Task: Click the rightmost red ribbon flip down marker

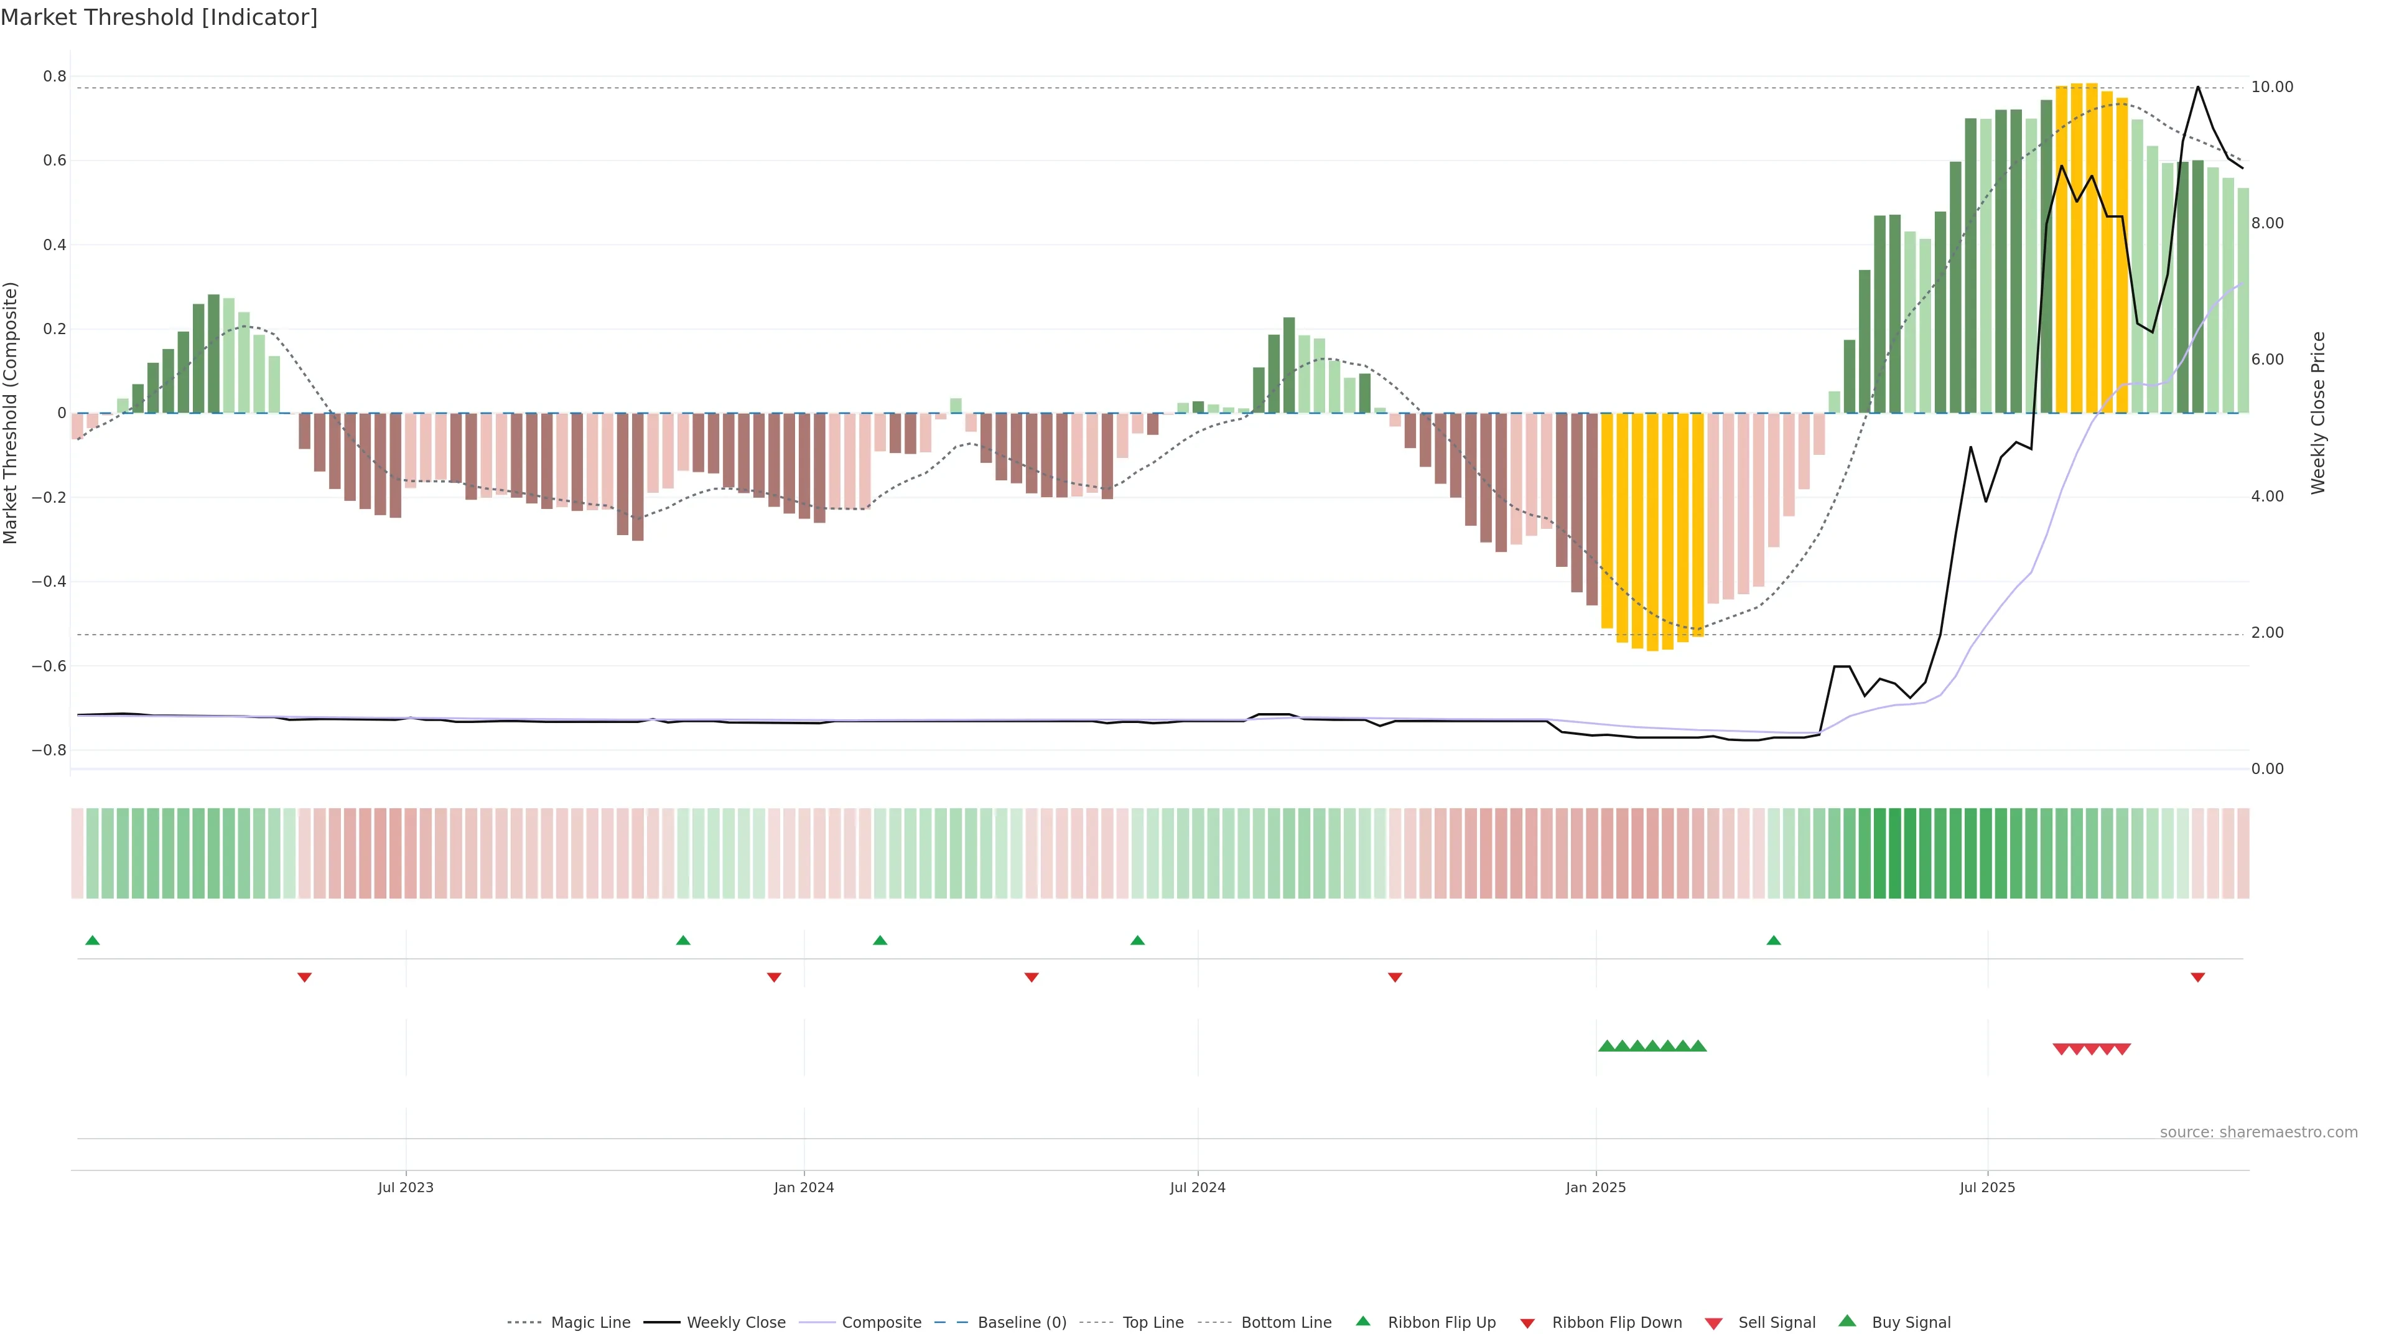Action: coord(2198,977)
